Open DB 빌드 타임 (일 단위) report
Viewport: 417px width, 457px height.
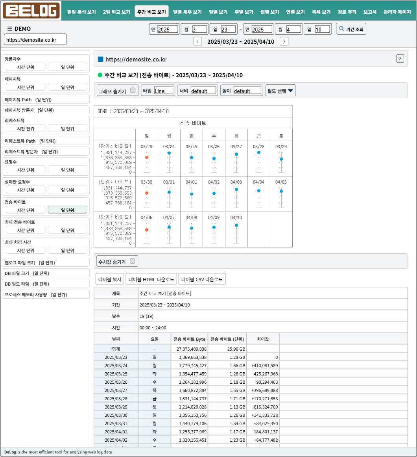click(46, 284)
